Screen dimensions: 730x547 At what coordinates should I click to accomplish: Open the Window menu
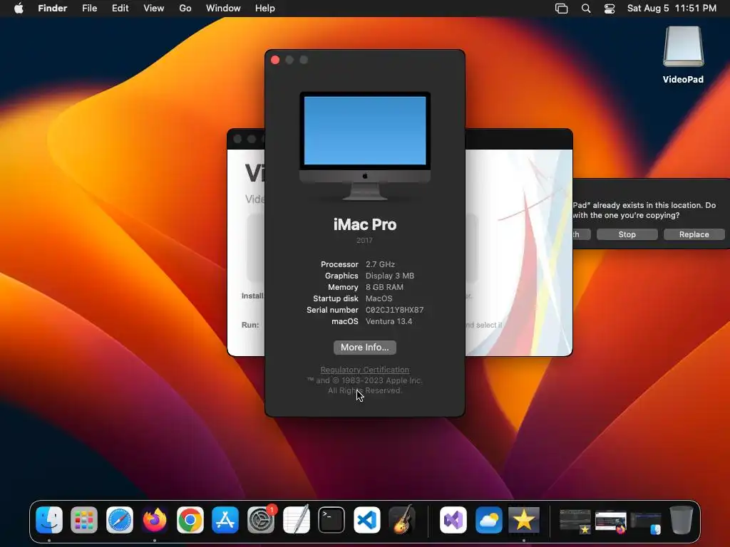coord(223,9)
